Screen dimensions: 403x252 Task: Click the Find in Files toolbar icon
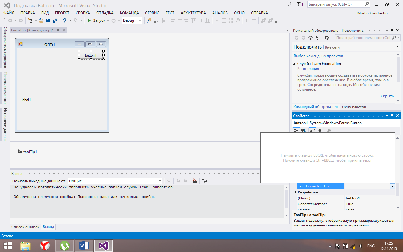pos(149,20)
